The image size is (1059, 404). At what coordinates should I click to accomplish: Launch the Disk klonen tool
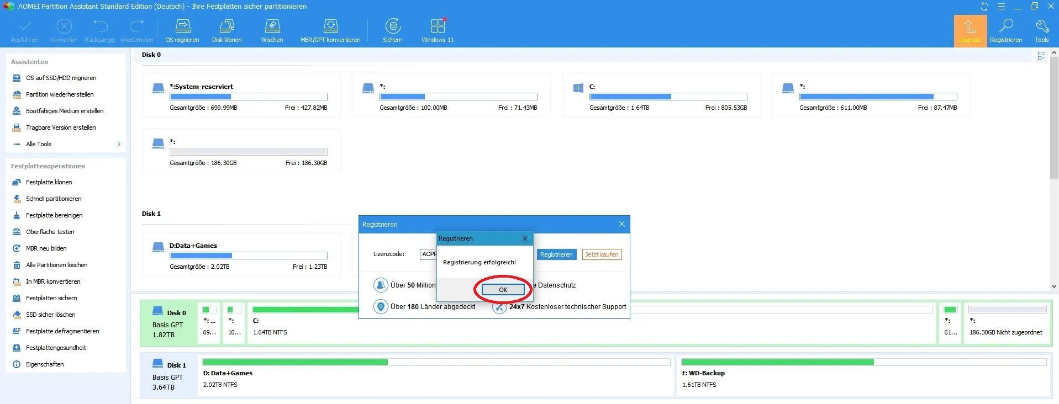[227, 31]
